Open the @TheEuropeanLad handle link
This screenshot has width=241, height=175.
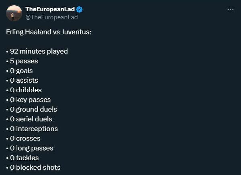51,17
